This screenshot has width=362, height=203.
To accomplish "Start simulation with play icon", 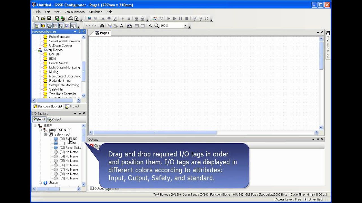I will pyautogui.click(x=169, y=19).
